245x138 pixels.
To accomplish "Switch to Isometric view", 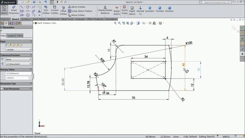I will click(150, 9).
